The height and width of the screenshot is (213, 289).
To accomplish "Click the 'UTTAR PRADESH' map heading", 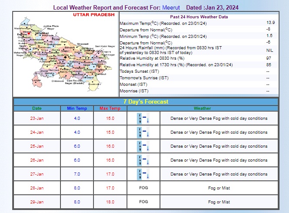I will [93, 15].
